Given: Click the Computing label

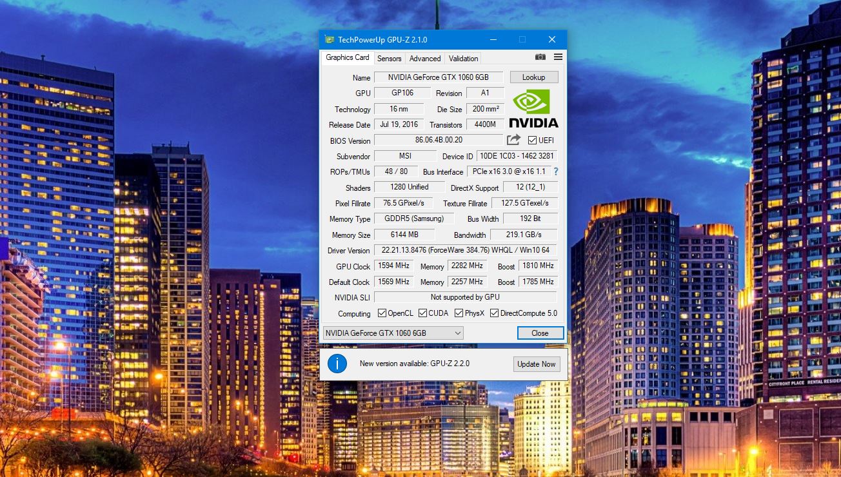Looking at the screenshot, I should pyautogui.click(x=354, y=314).
